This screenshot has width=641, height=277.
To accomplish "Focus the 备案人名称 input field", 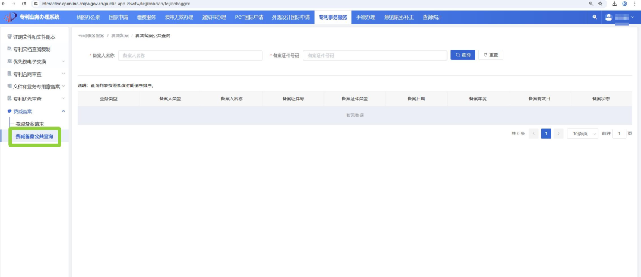I will (x=190, y=55).
